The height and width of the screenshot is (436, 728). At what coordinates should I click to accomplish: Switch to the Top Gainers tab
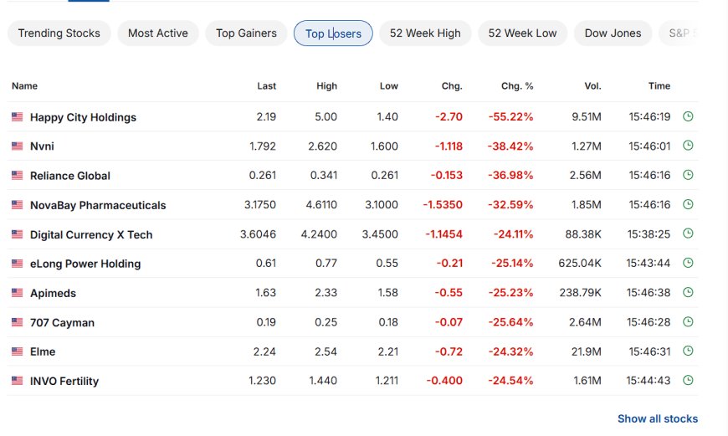point(246,33)
